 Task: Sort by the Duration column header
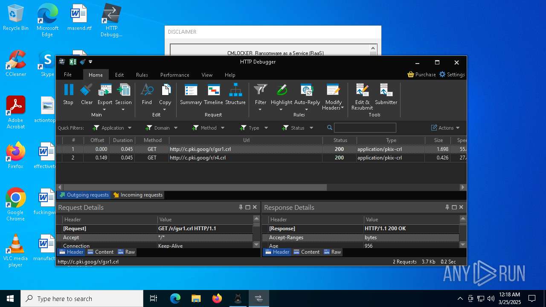pos(122,140)
